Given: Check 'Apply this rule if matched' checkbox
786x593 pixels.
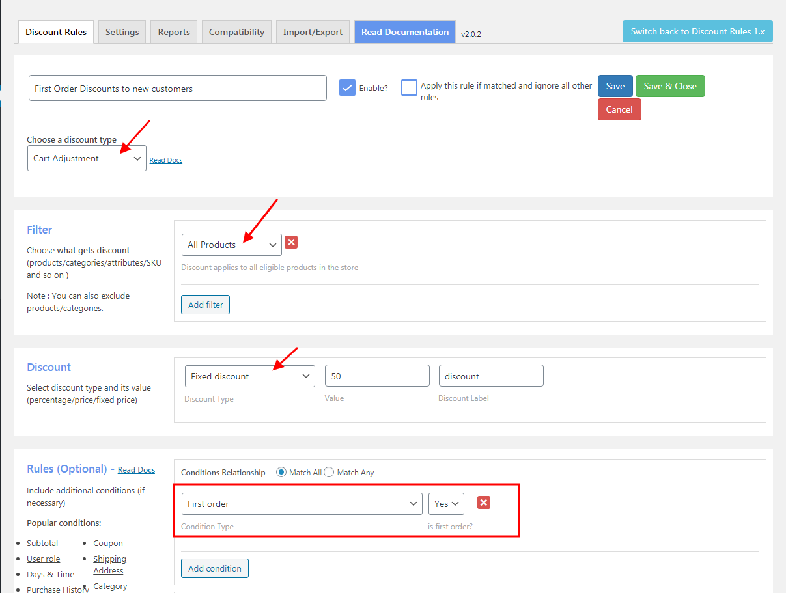Looking at the screenshot, I should coord(409,88).
